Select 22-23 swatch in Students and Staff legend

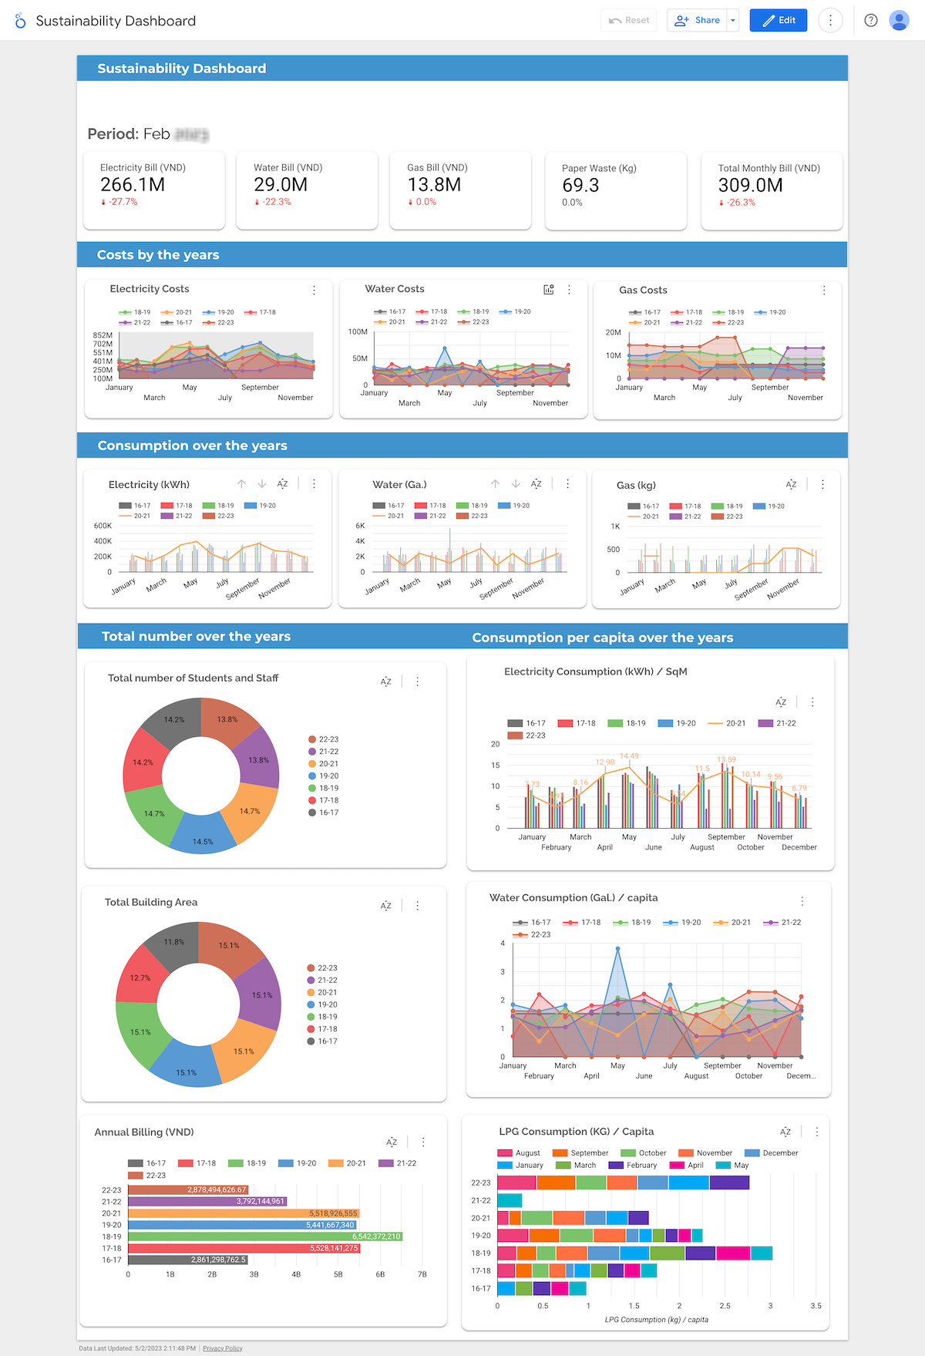[x=312, y=739]
